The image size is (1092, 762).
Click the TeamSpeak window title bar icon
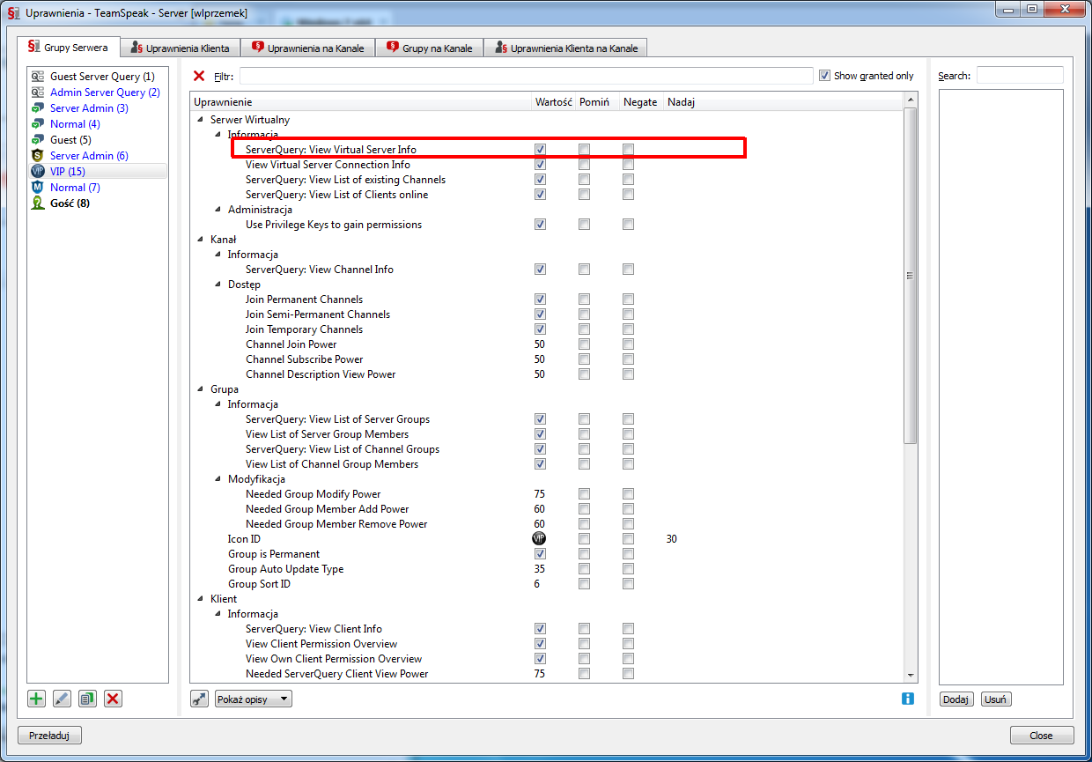tap(13, 12)
